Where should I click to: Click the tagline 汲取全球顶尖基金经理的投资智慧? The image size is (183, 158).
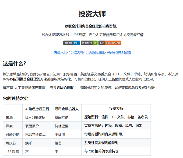tap(91, 26)
